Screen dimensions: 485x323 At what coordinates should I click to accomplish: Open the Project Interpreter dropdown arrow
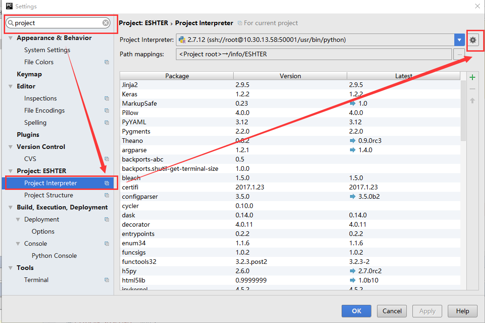459,40
